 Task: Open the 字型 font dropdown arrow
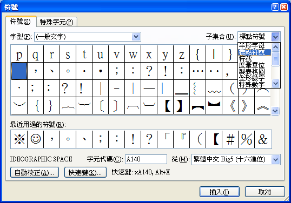pos(136,37)
